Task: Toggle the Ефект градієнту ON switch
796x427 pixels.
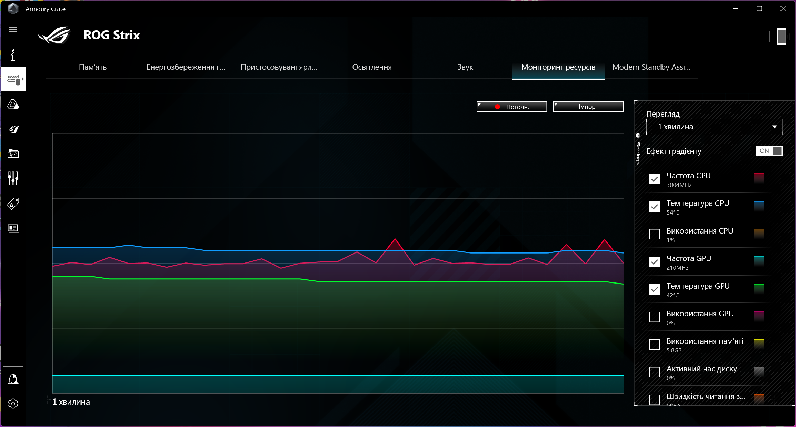Action: [769, 151]
